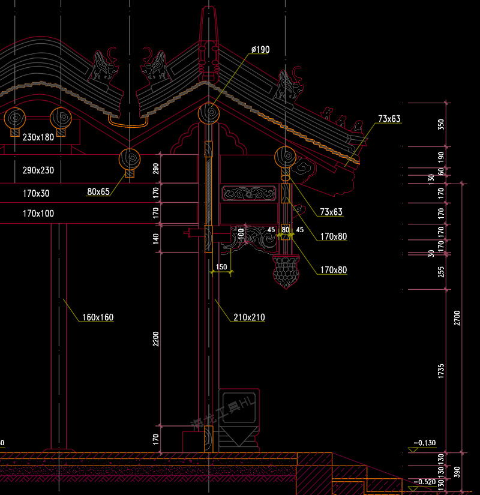Click the 1735 vertical dimension text

click(x=441, y=370)
